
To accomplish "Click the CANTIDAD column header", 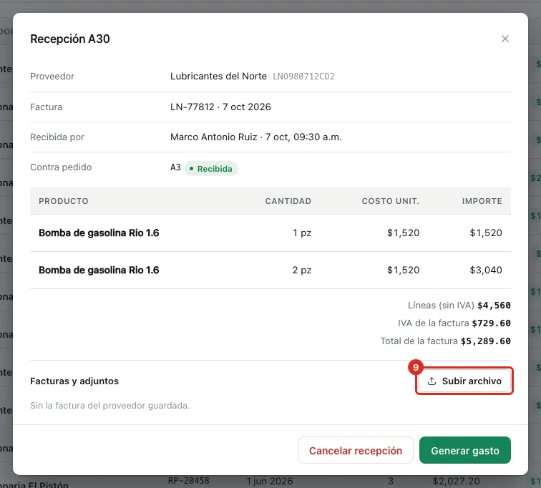I will click(288, 201).
